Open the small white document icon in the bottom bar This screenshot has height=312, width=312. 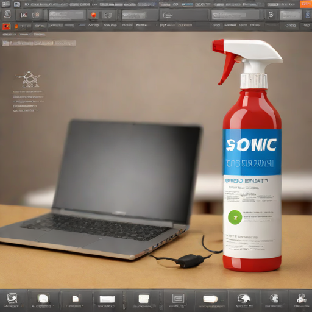click(x=76, y=299)
